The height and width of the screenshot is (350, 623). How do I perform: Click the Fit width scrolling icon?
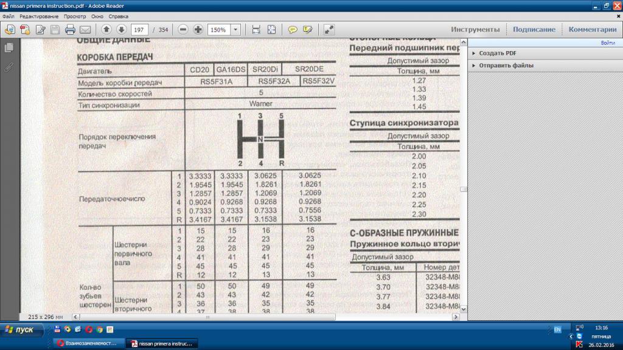[256, 30]
